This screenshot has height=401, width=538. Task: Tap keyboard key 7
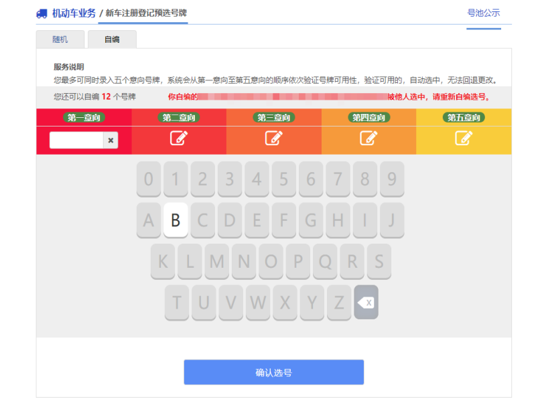[x=338, y=179]
